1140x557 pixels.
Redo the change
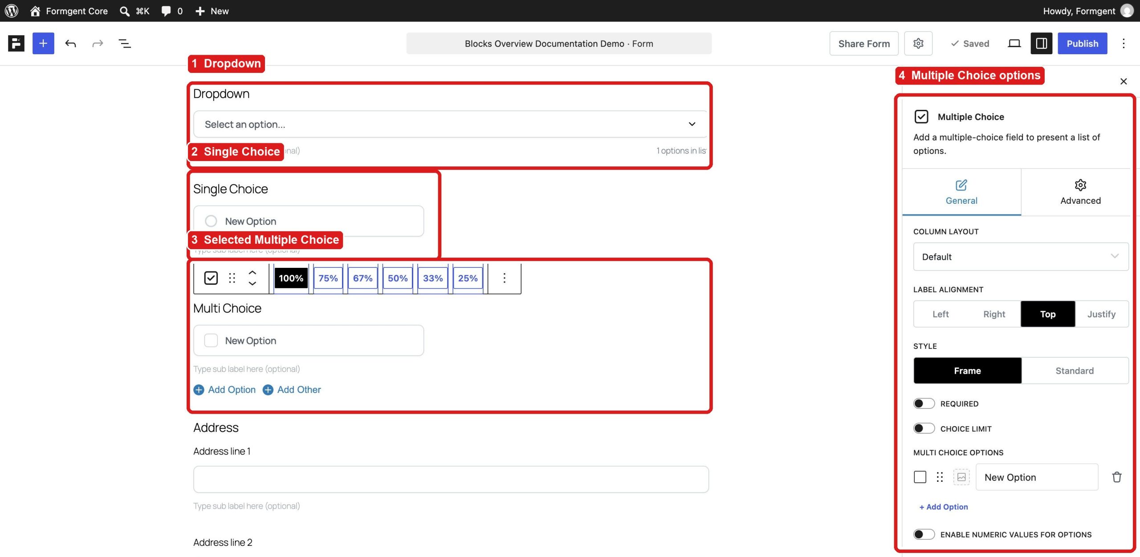coord(98,43)
